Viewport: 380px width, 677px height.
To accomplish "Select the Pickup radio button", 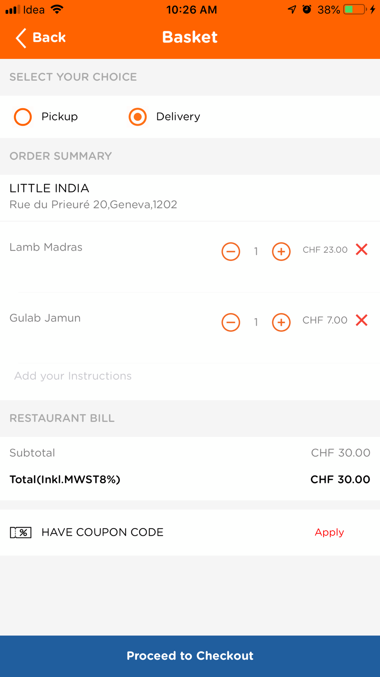I will (x=23, y=117).
